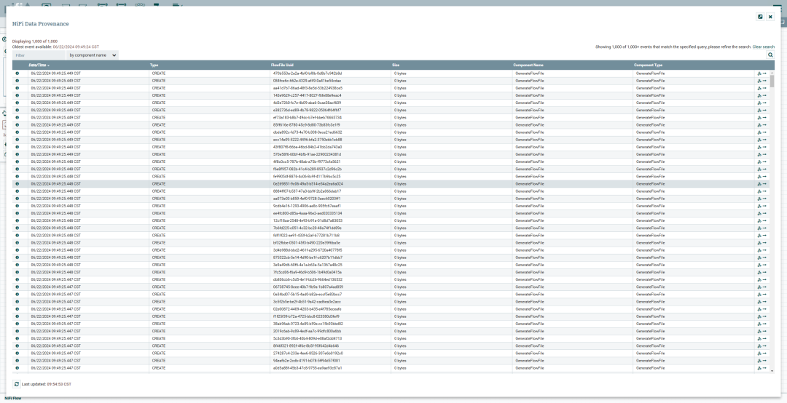The height and width of the screenshot is (403, 787).
Task: View details info icon for highlighted 0e269851 row
Action: tap(17, 184)
